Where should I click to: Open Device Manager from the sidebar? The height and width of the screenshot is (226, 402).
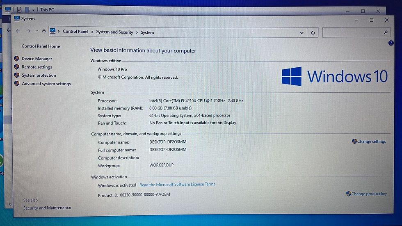[x=37, y=59]
